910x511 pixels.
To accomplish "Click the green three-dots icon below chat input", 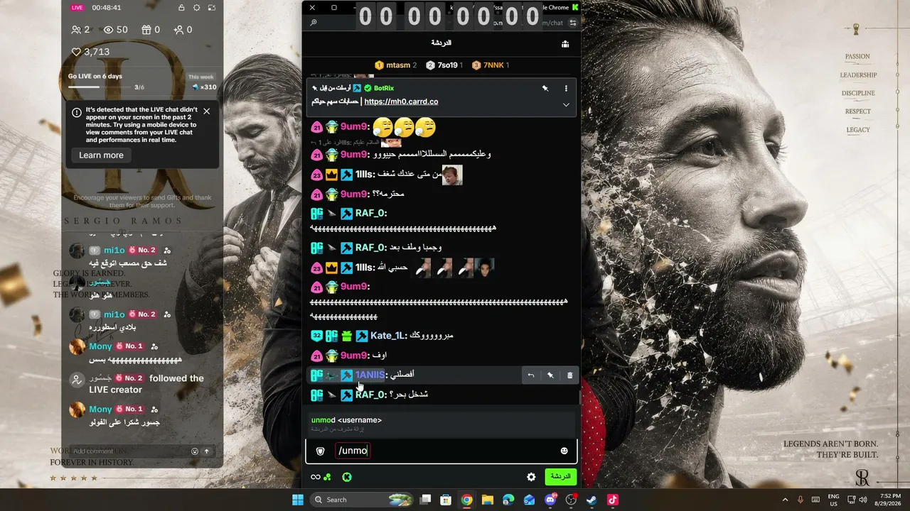I will click(327, 477).
